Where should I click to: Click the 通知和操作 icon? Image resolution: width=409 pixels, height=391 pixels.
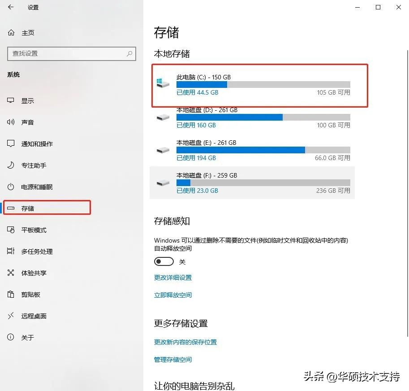click(x=10, y=143)
